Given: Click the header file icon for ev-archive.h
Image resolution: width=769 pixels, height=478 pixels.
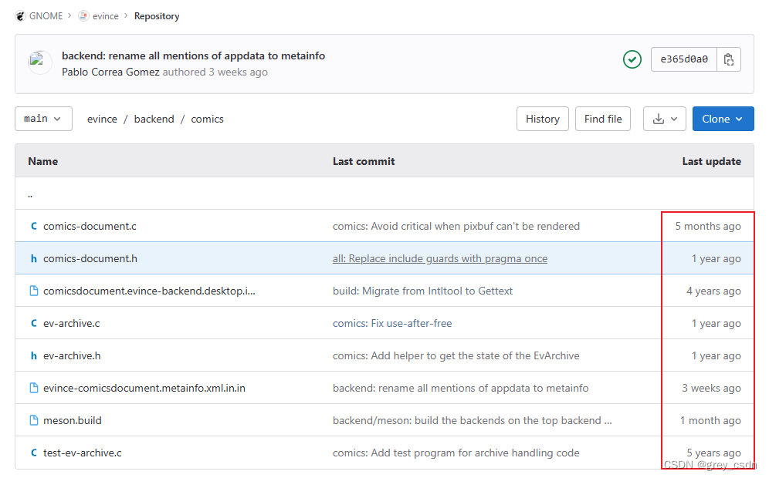Looking at the screenshot, I should 33,355.
